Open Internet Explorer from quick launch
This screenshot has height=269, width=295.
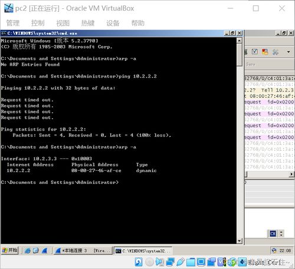coord(28,251)
